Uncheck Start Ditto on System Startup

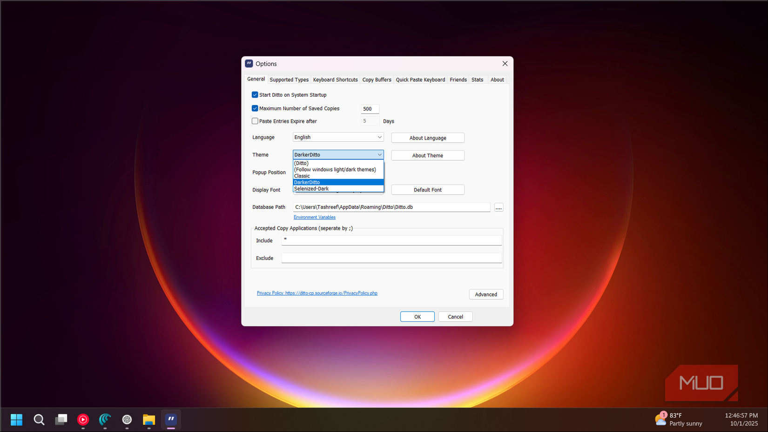255,95
